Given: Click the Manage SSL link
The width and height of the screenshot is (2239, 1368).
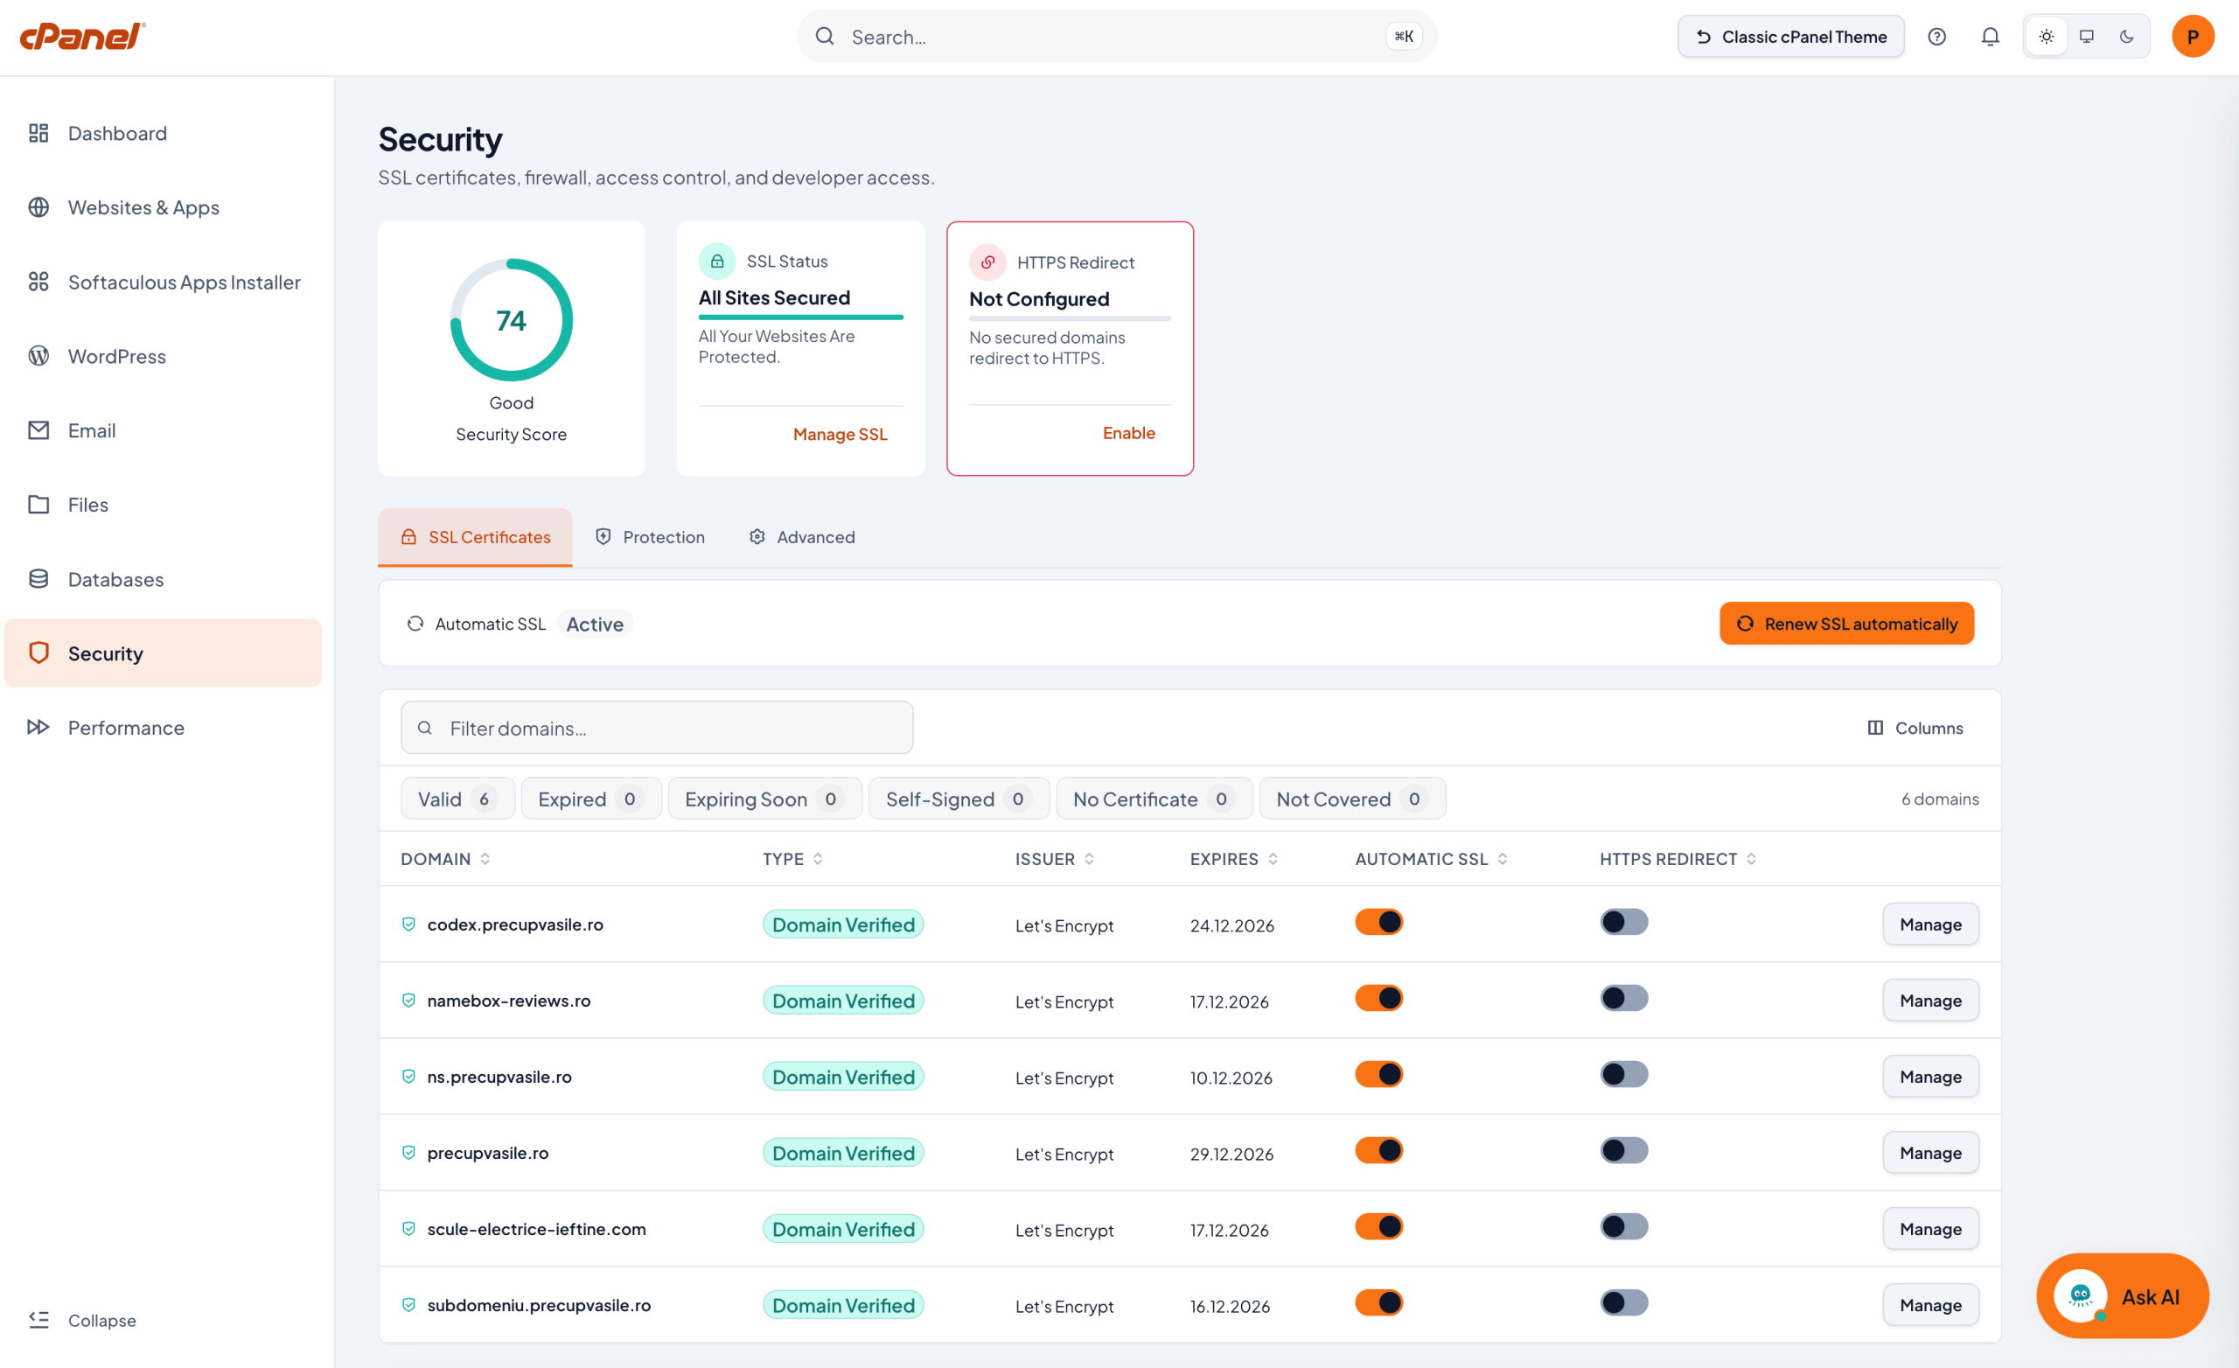Looking at the screenshot, I should coord(840,435).
